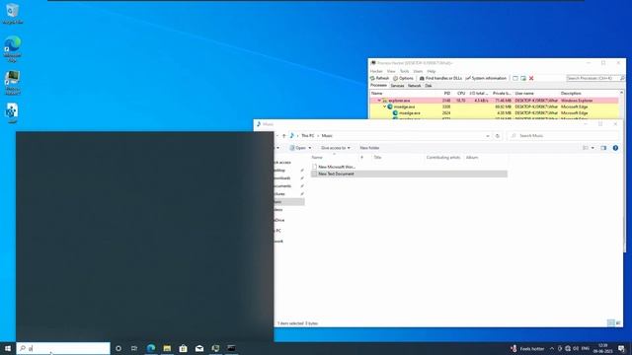Screen dimensions: 632x355
Task: Open the Help menu in Process Hacker
Action: tap(432, 71)
